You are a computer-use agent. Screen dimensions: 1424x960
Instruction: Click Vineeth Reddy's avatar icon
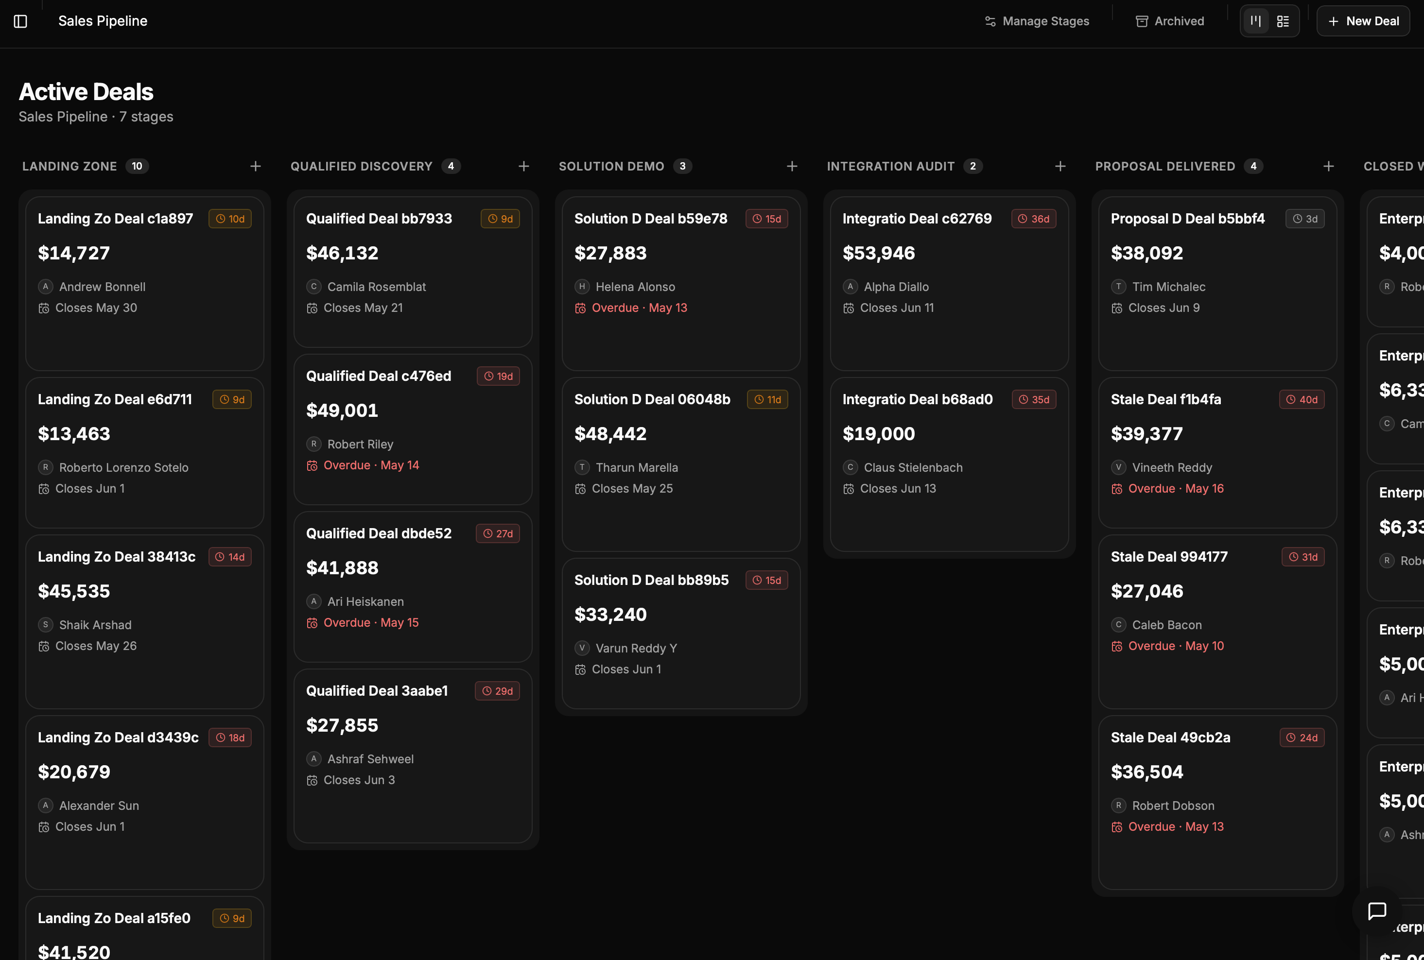1118,467
